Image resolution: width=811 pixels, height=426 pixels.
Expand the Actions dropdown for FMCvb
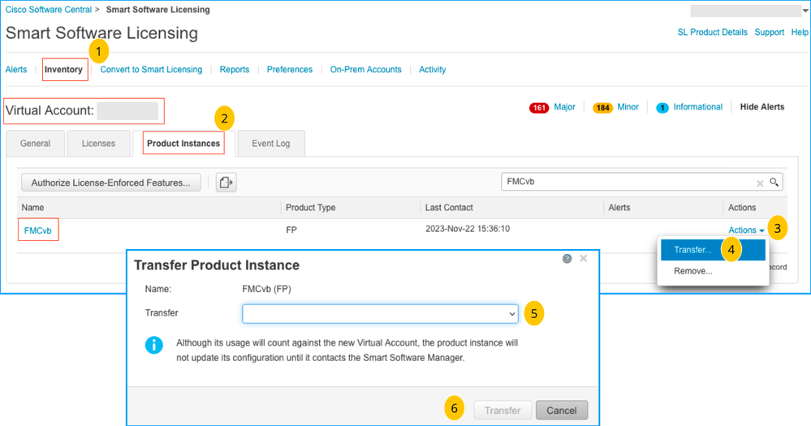(x=746, y=230)
